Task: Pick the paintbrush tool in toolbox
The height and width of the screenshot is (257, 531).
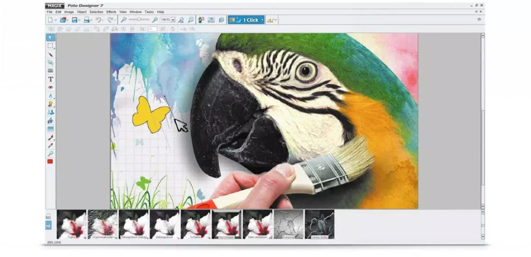Action: pyautogui.click(x=50, y=137)
